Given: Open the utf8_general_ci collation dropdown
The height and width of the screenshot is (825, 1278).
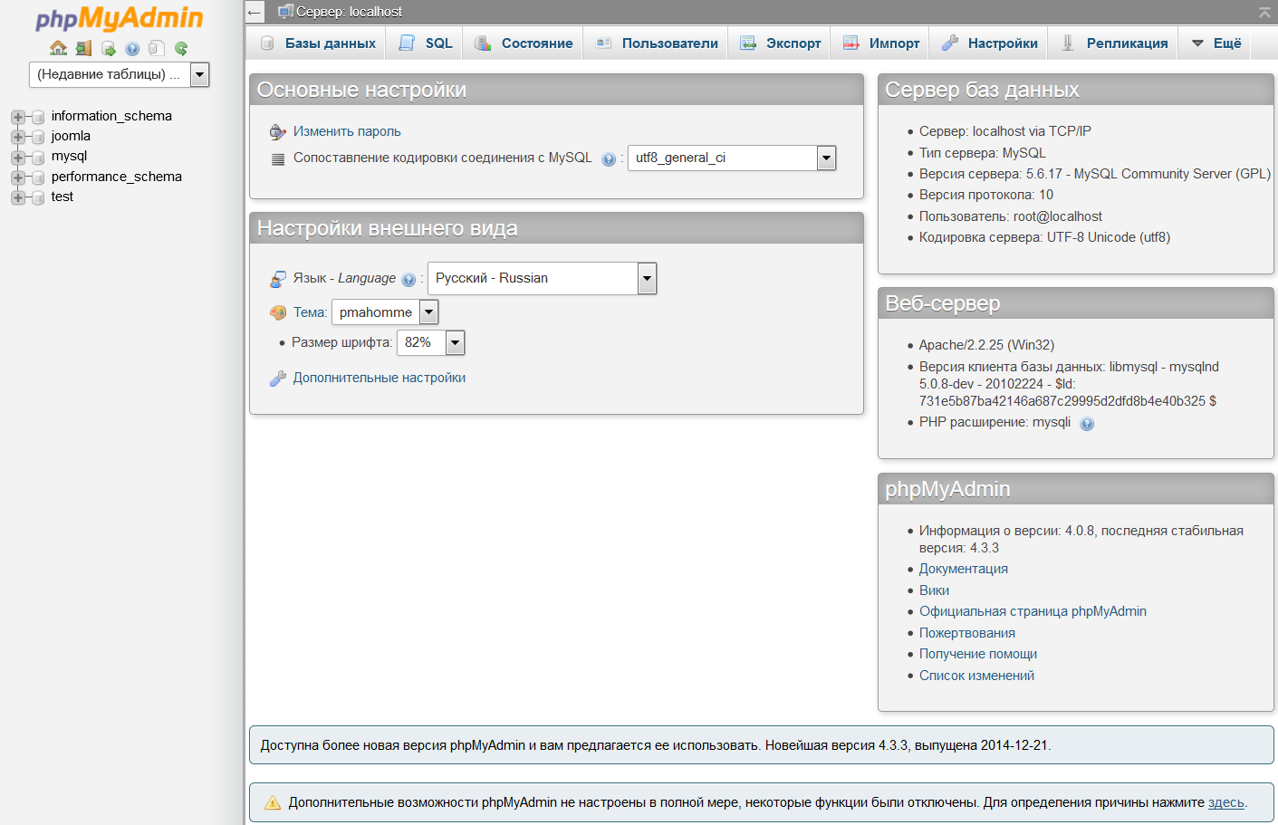Looking at the screenshot, I should [732, 158].
